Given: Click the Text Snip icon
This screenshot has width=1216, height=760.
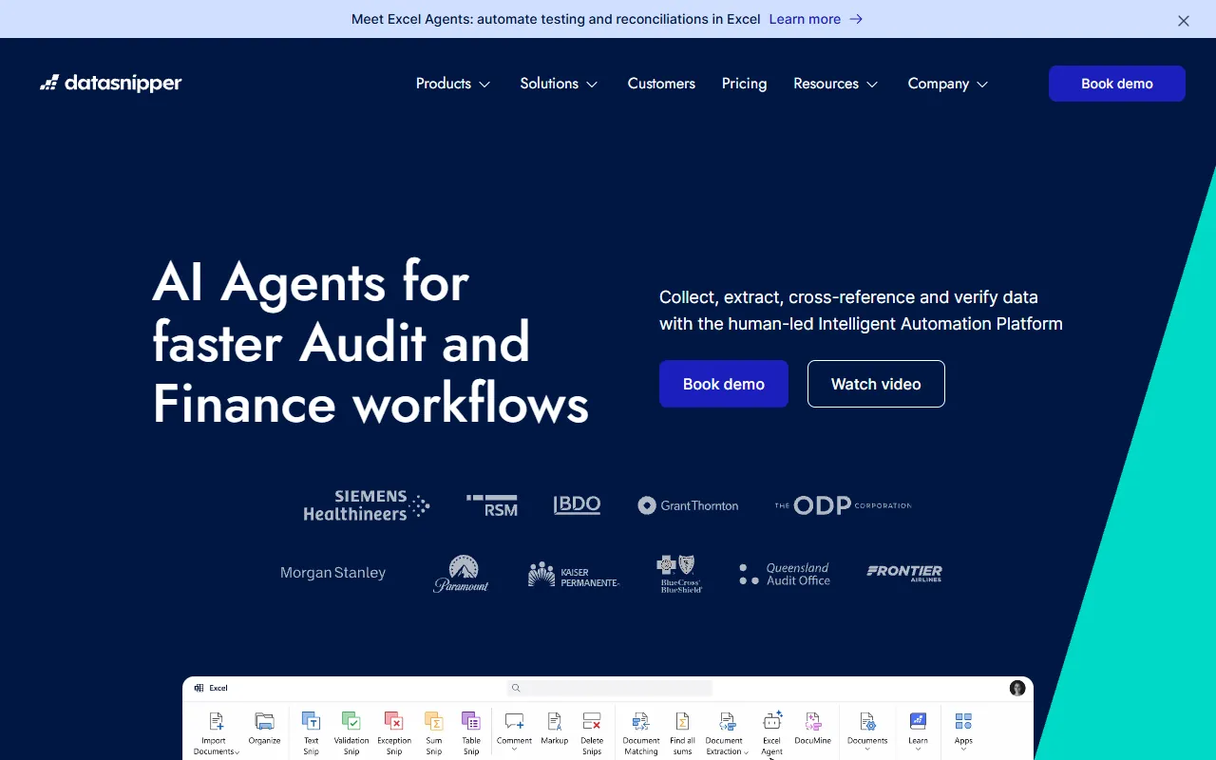Looking at the screenshot, I should (x=311, y=723).
